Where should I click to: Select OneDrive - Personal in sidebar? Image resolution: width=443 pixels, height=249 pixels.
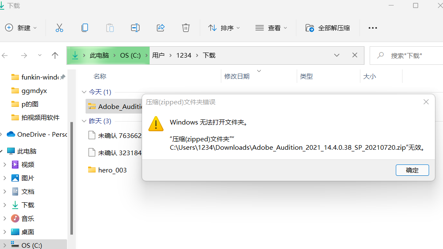coord(37,135)
